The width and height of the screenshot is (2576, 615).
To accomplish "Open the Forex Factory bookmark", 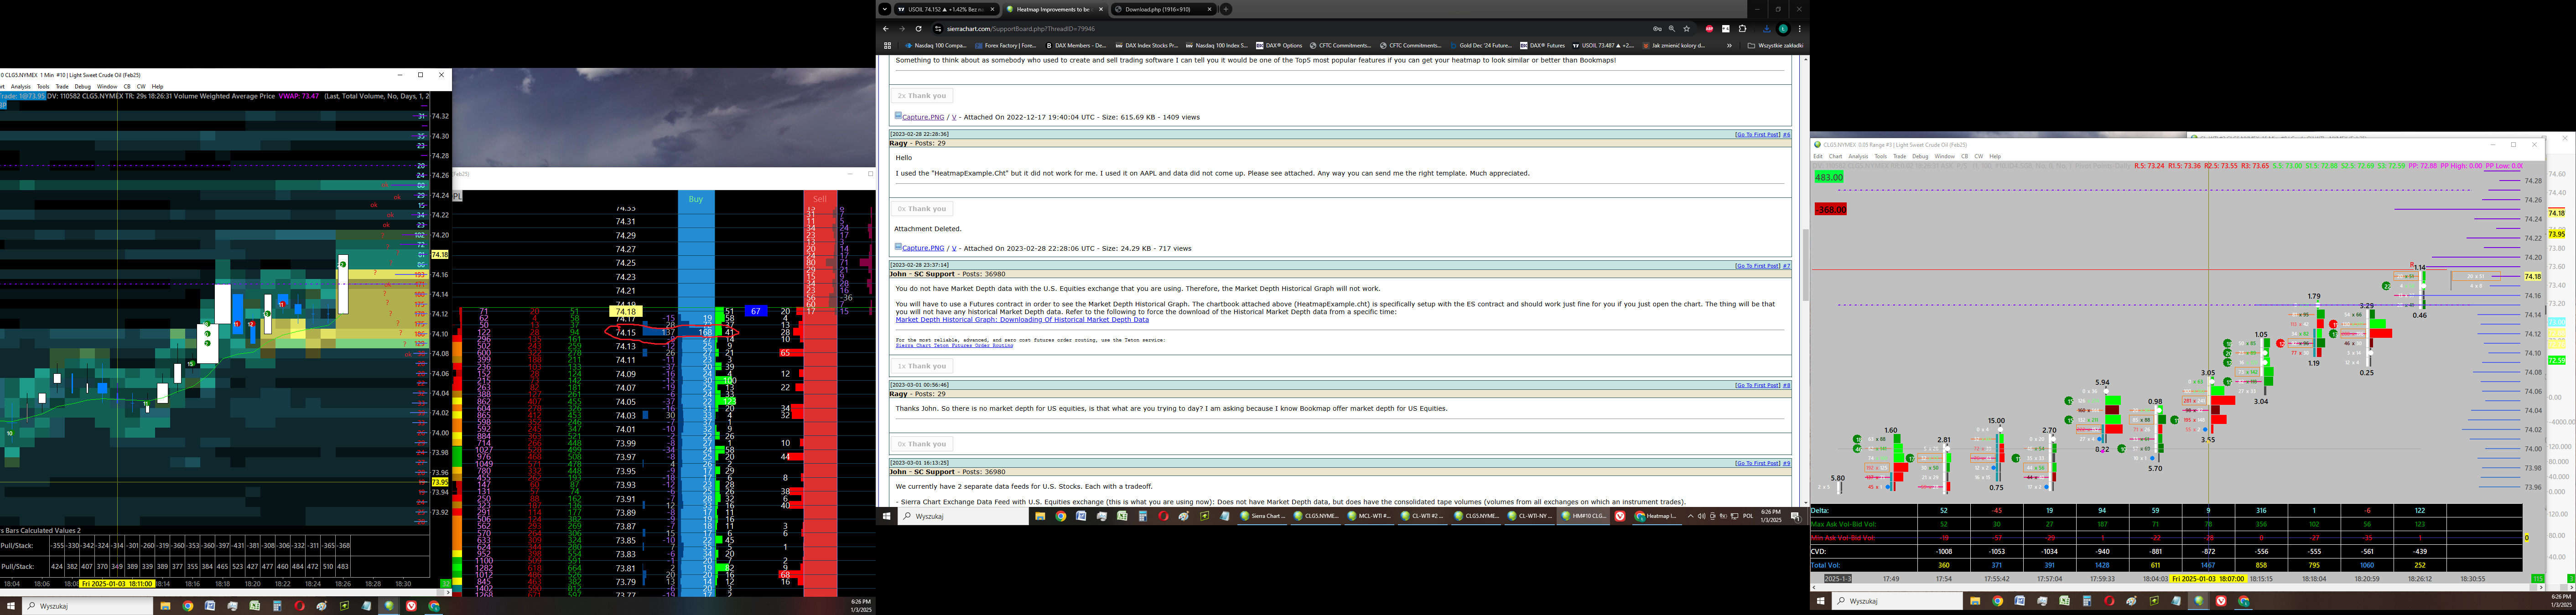I will pyautogui.click(x=1005, y=45).
